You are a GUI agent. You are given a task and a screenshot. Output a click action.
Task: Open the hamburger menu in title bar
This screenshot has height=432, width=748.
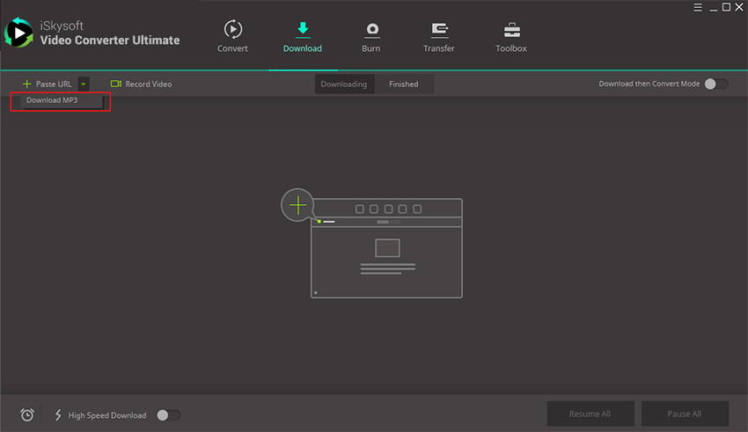pos(698,8)
